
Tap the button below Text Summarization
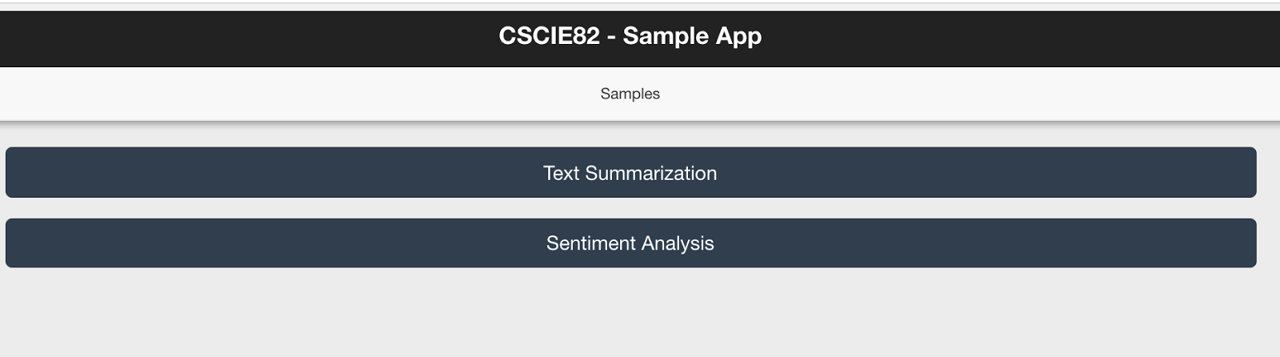[630, 243]
